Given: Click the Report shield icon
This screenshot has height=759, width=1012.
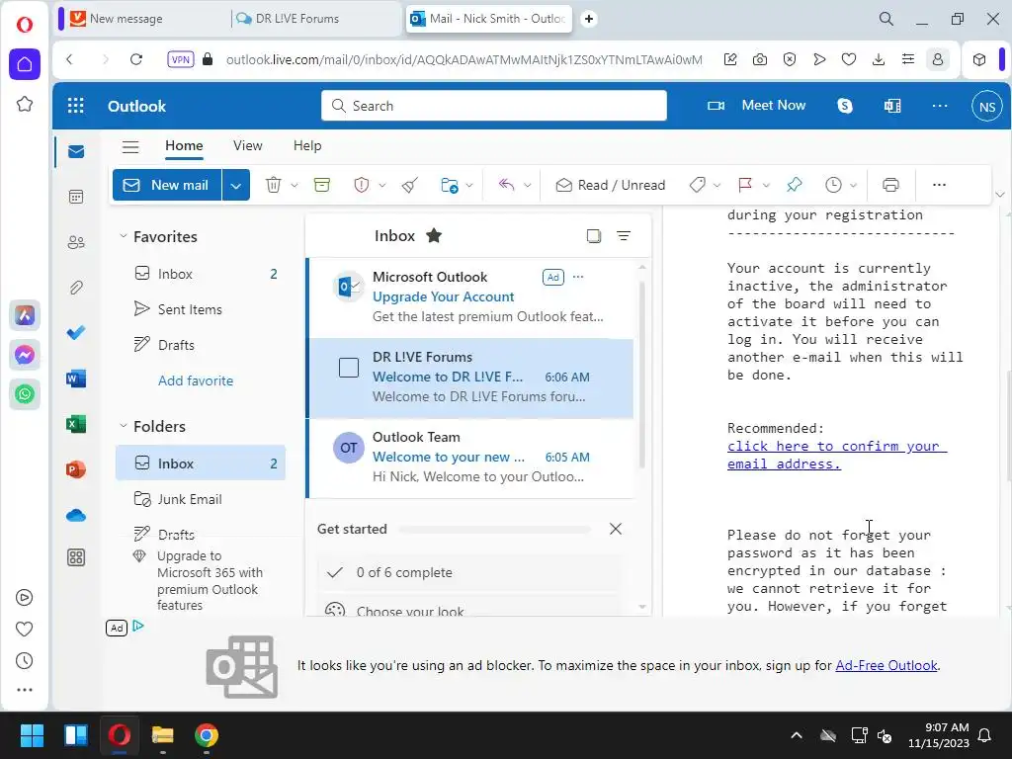Looking at the screenshot, I should (362, 185).
